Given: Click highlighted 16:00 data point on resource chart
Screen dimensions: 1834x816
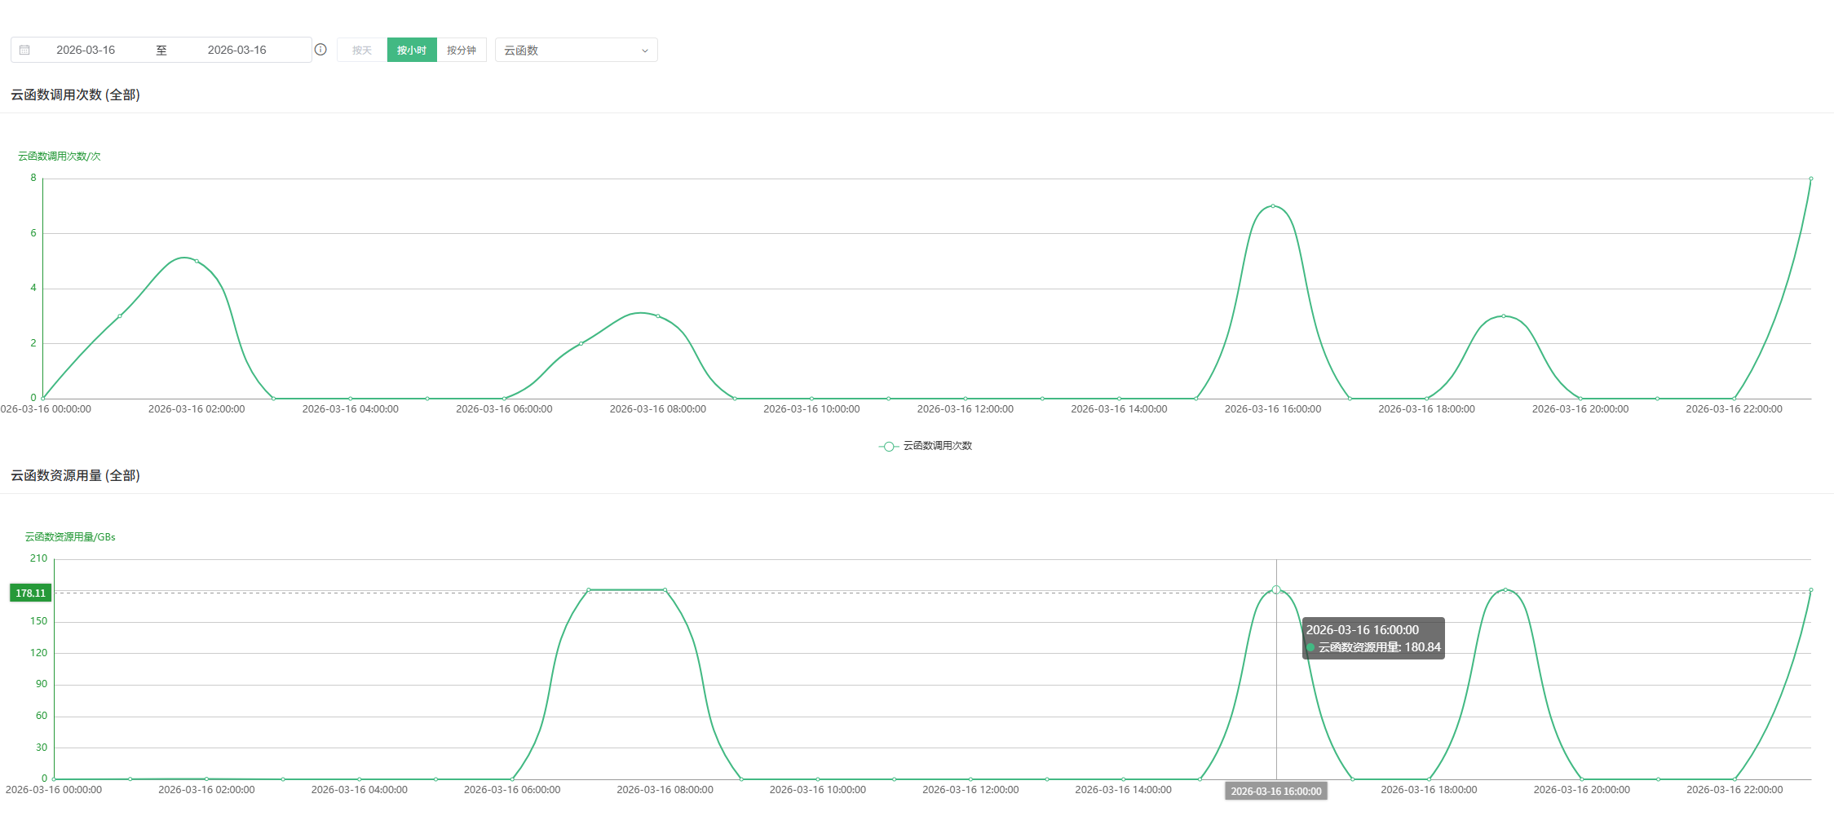Looking at the screenshot, I should click(x=1276, y=589).
